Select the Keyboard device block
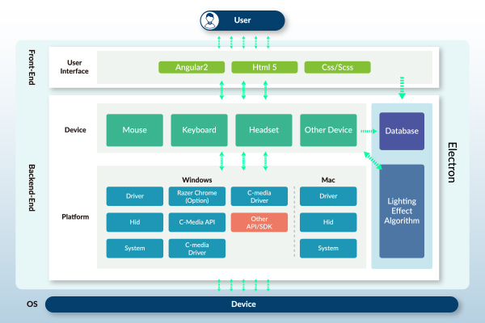The image size is (485, 323). click(x=199, y=130)
